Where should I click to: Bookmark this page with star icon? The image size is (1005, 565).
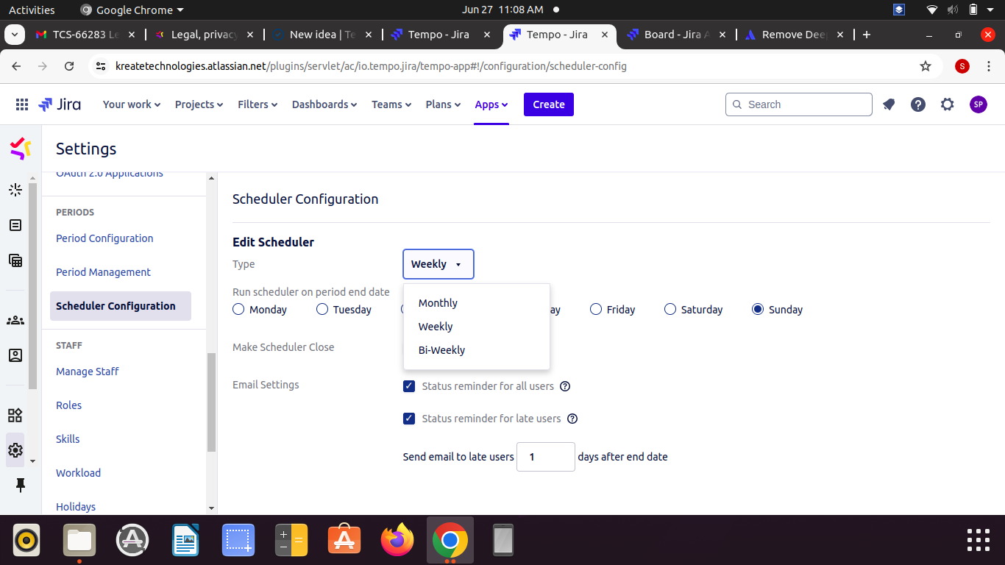926,66
